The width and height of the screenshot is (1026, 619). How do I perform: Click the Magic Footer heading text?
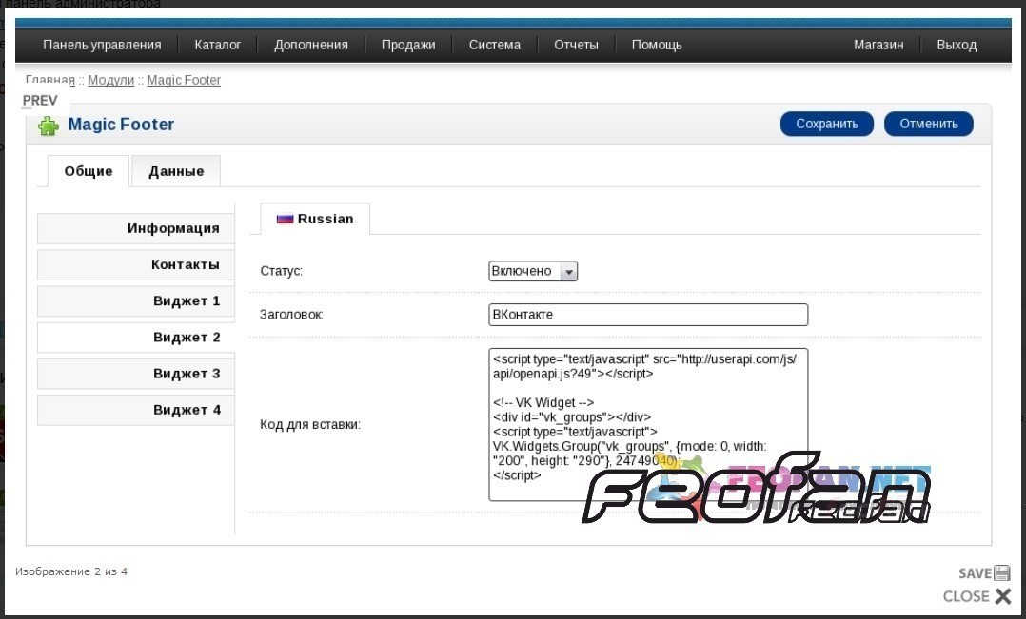point(121,125)
